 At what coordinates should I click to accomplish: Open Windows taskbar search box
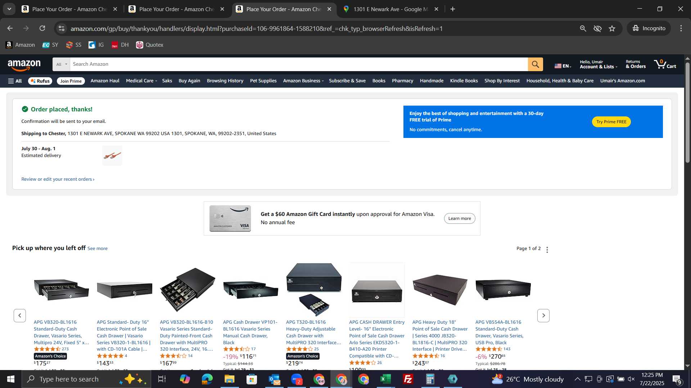86,379
